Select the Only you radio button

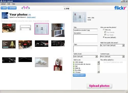tap(104, 30)
